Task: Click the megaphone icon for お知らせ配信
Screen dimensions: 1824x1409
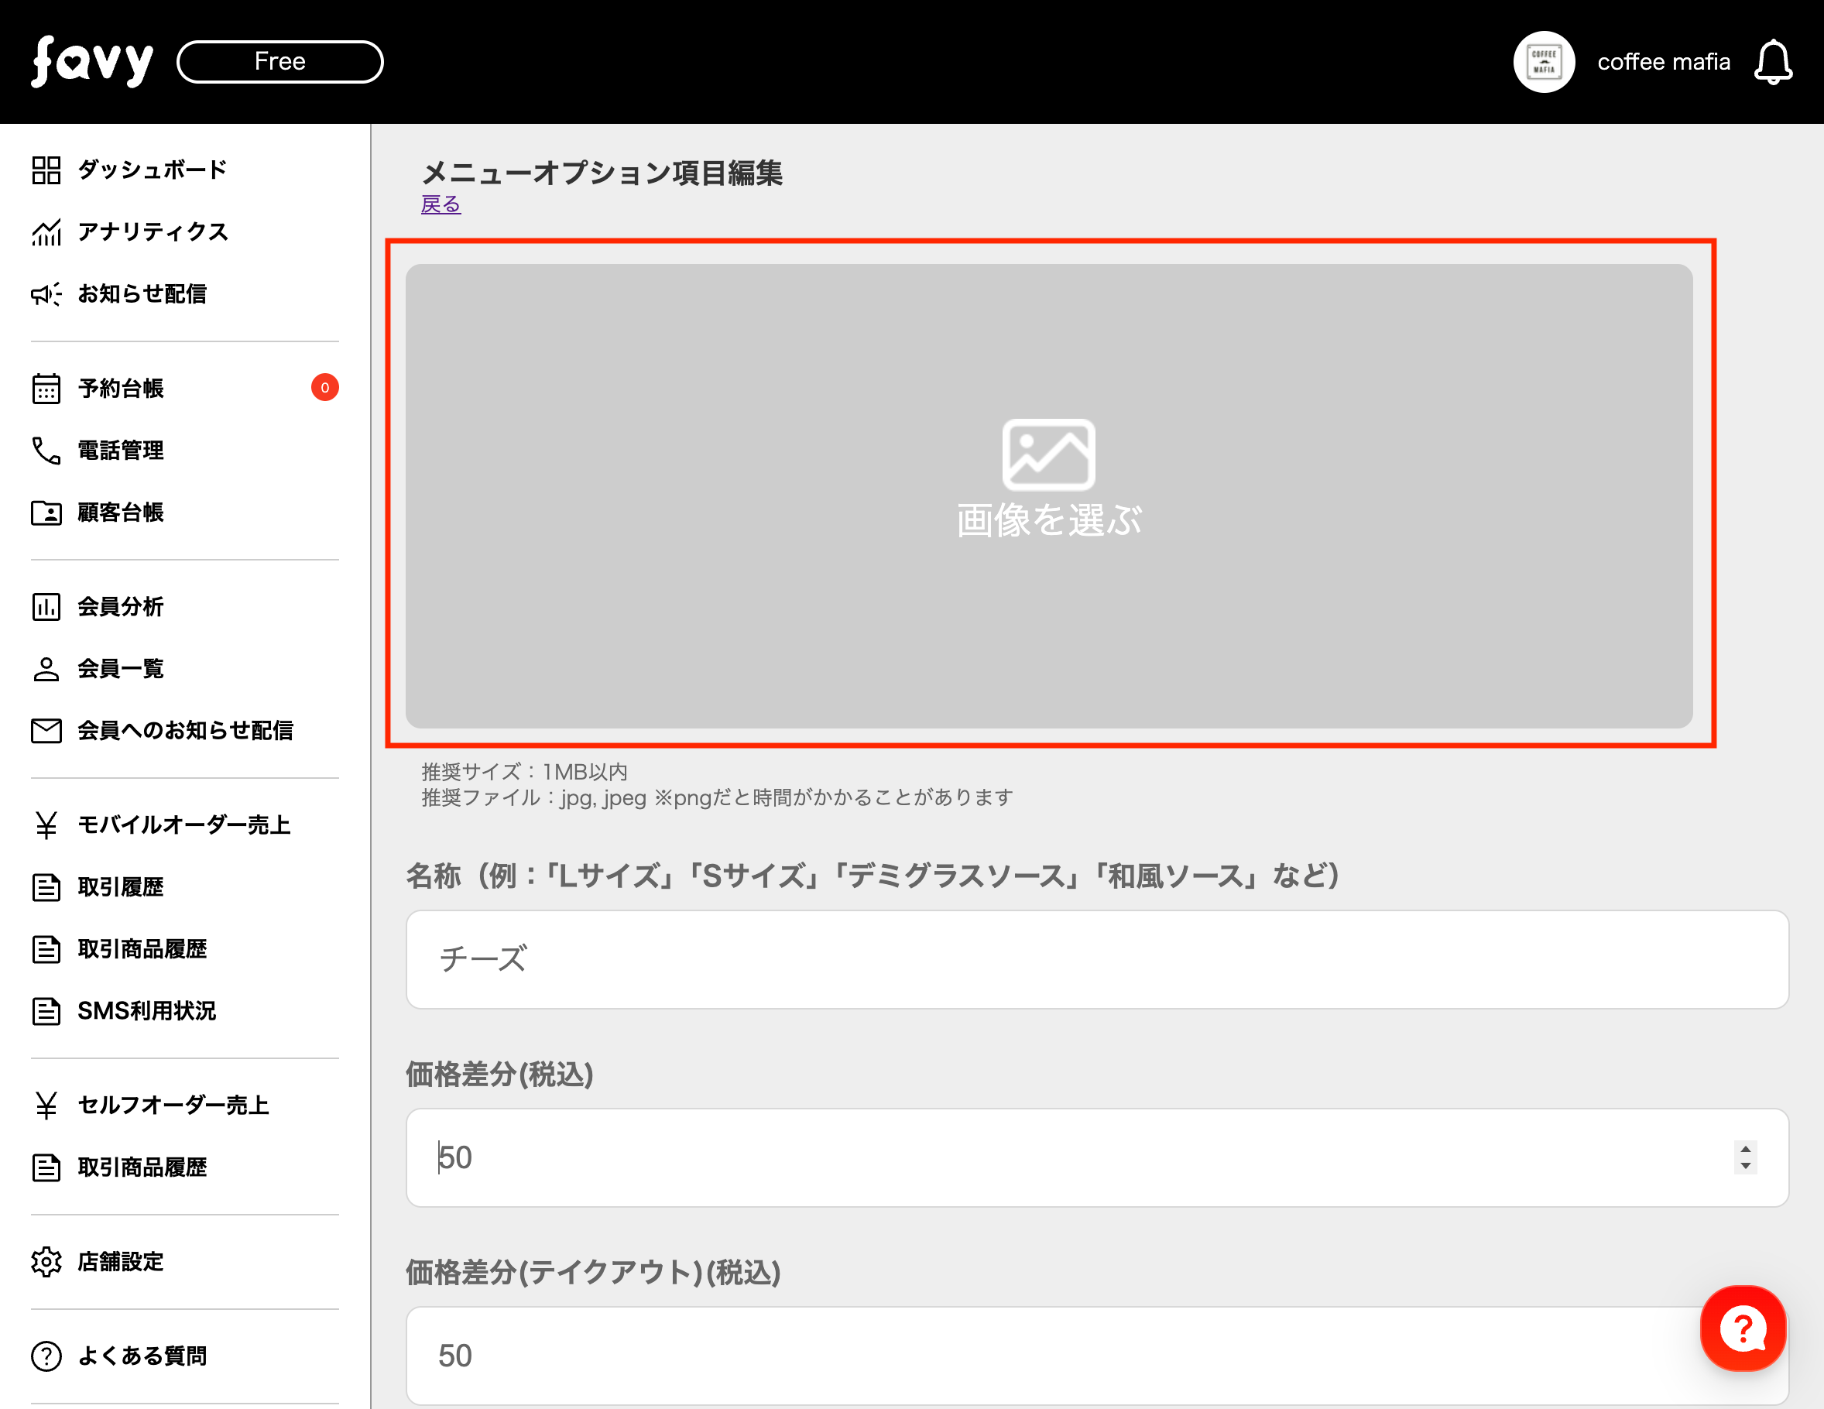Action: (x=46, y=294)
